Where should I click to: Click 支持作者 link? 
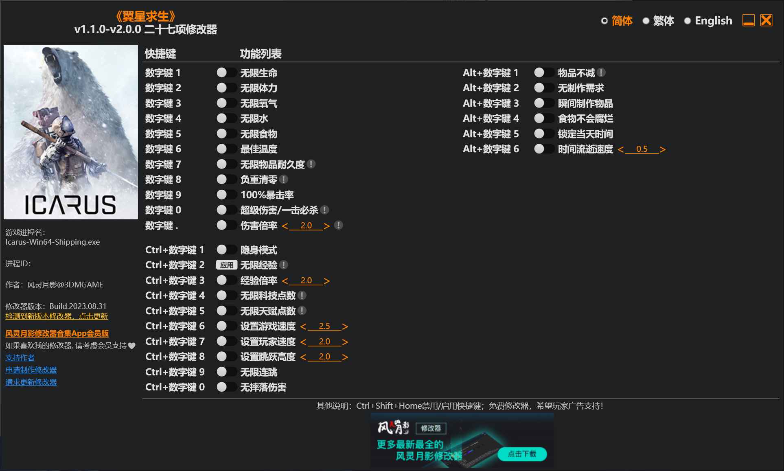tap(19, 357)
